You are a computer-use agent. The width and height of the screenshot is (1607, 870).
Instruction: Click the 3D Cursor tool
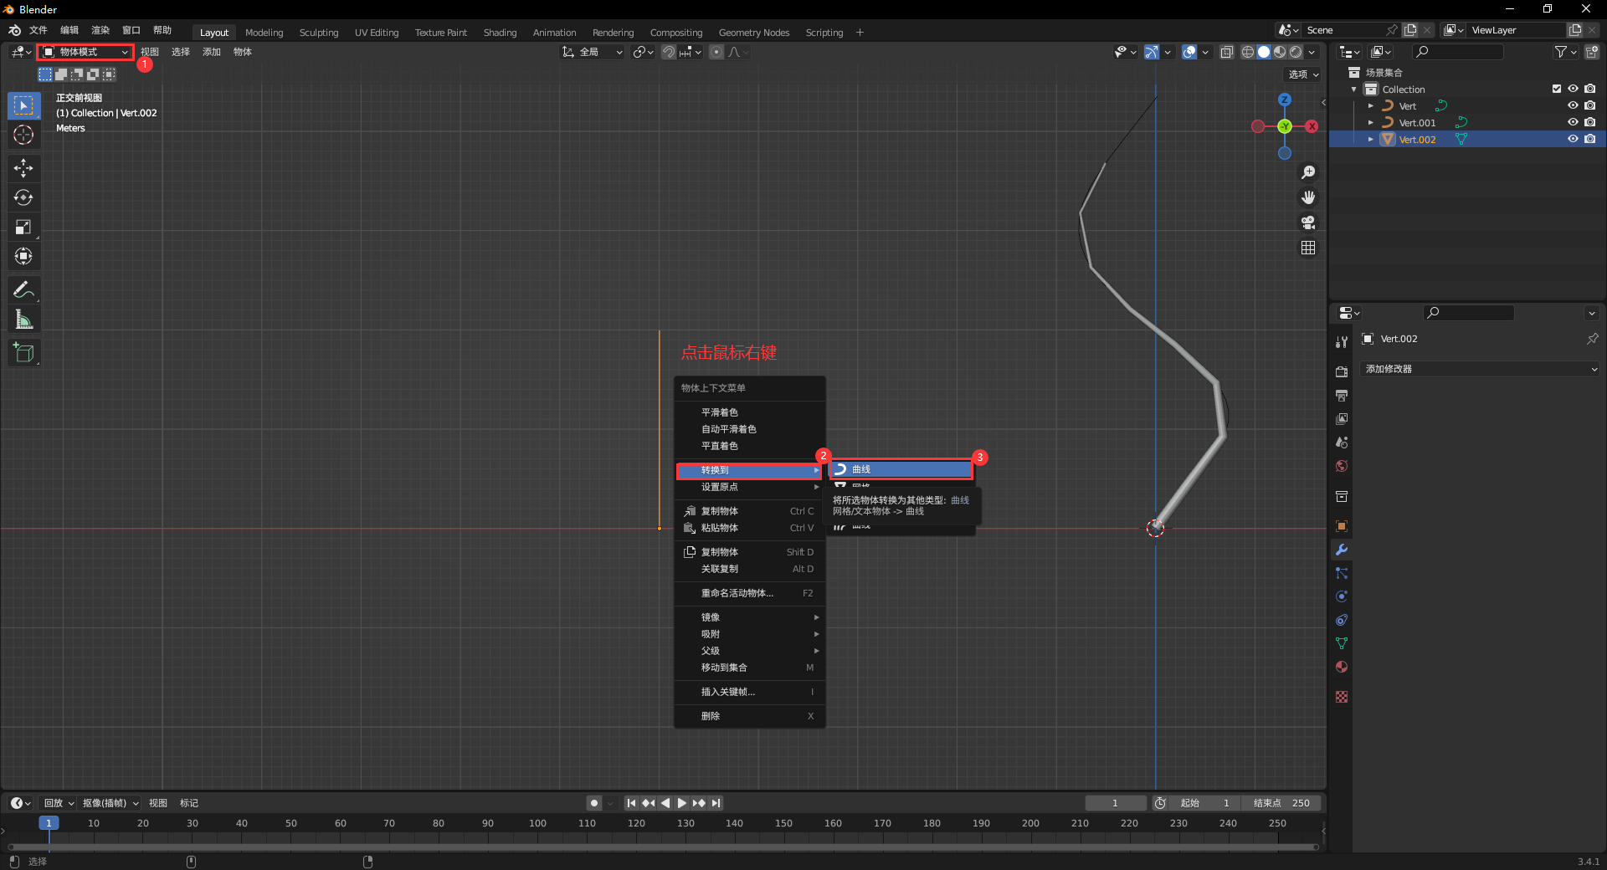tap(23, 135)
